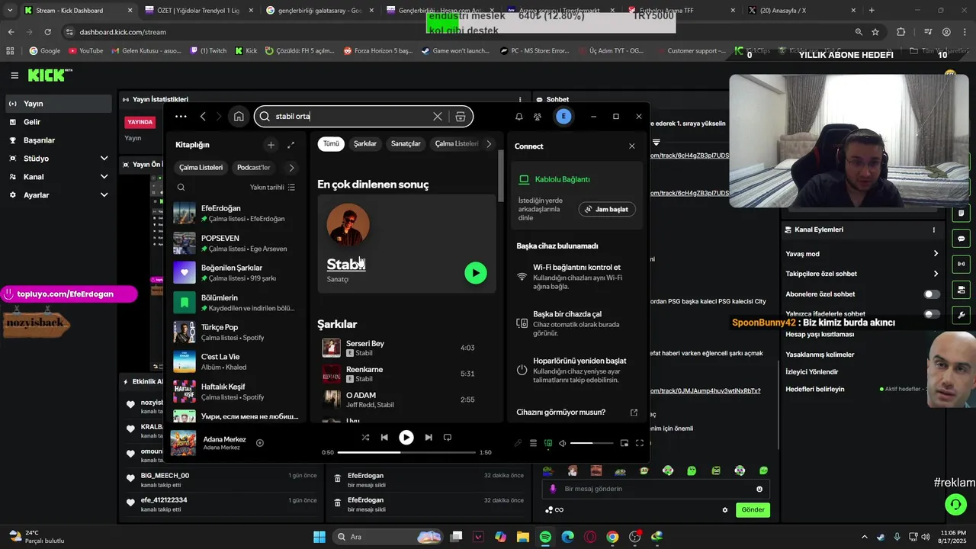976x549 pixels.
Task: Expand Spotify library to full view
Action: [x=291, y=145]
